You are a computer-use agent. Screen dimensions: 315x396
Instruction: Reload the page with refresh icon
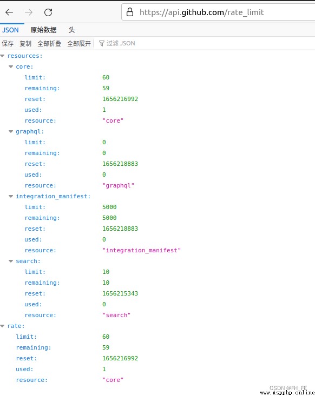click(x=48, y=12)
